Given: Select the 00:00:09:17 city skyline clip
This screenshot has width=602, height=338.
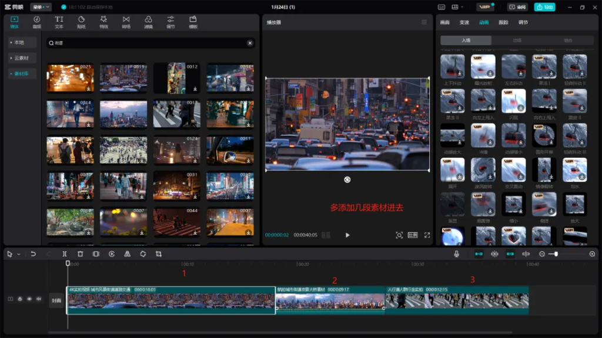Looking at the screenshot, I should pyautogui.click(x=330, y=300).
